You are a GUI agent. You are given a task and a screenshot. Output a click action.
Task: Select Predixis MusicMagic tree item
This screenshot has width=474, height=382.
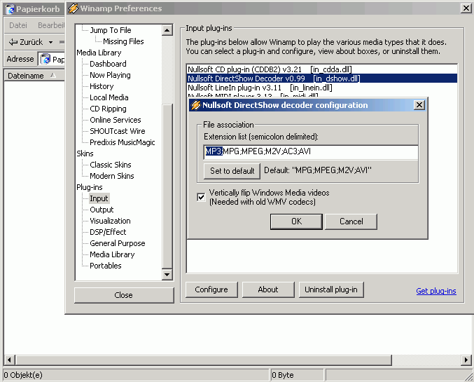122,142
